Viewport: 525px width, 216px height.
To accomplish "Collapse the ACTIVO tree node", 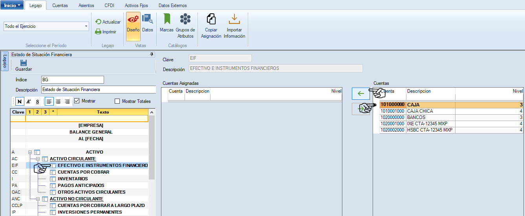I will pyautogui.click(x=30, y=152).
